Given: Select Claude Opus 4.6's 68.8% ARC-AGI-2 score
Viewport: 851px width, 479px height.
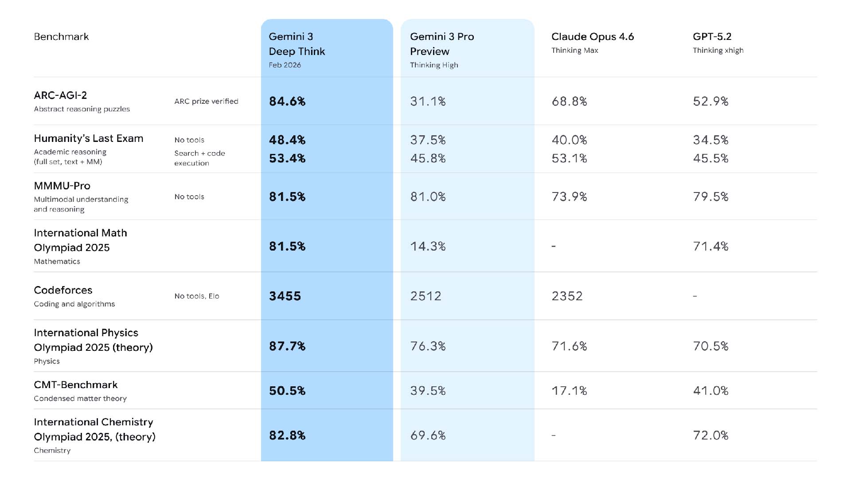Looking at the screenshot, I should point(569,102).
